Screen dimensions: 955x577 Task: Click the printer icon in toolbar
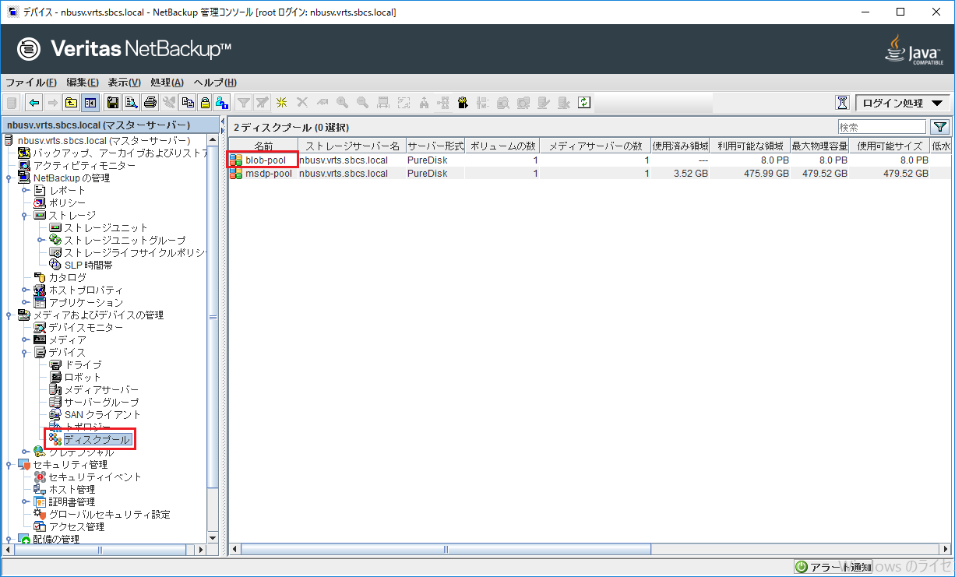click(x=150, y=103)
